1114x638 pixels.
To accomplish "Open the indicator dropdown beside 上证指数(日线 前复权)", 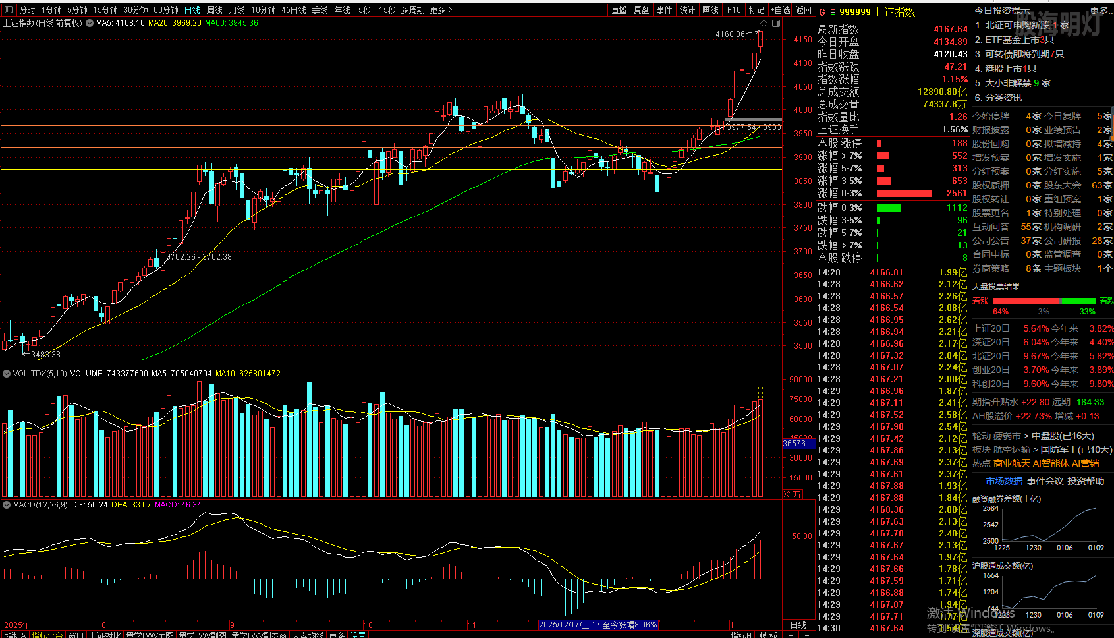I will [89, 23].
